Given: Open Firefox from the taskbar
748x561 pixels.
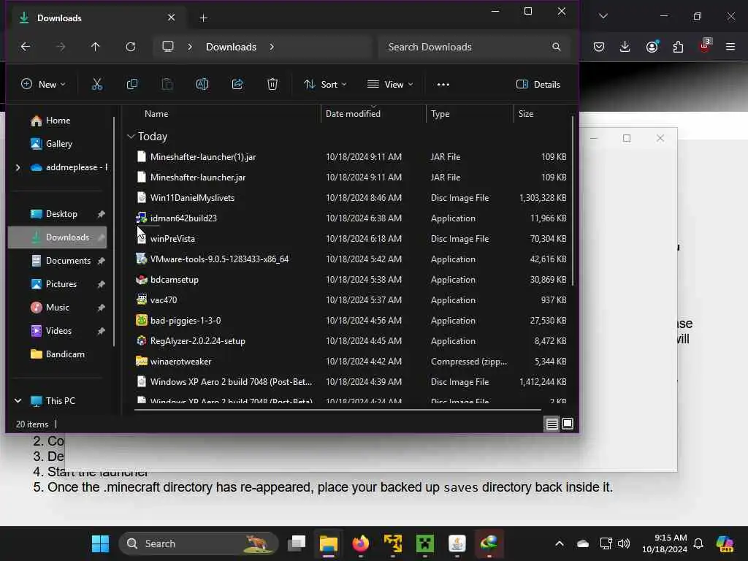Looking at the screenshot, I should 361,543.
